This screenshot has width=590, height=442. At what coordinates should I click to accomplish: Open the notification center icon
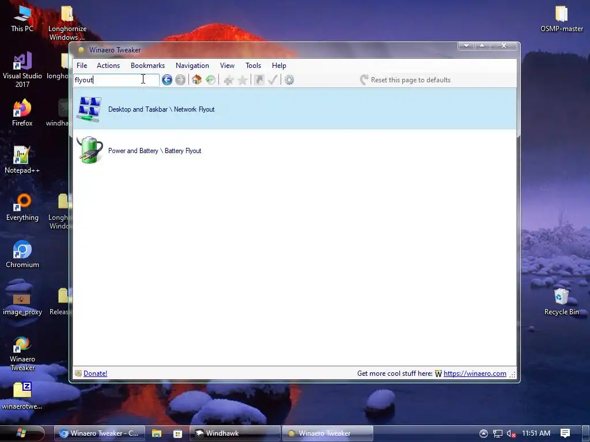coord(565,433)
